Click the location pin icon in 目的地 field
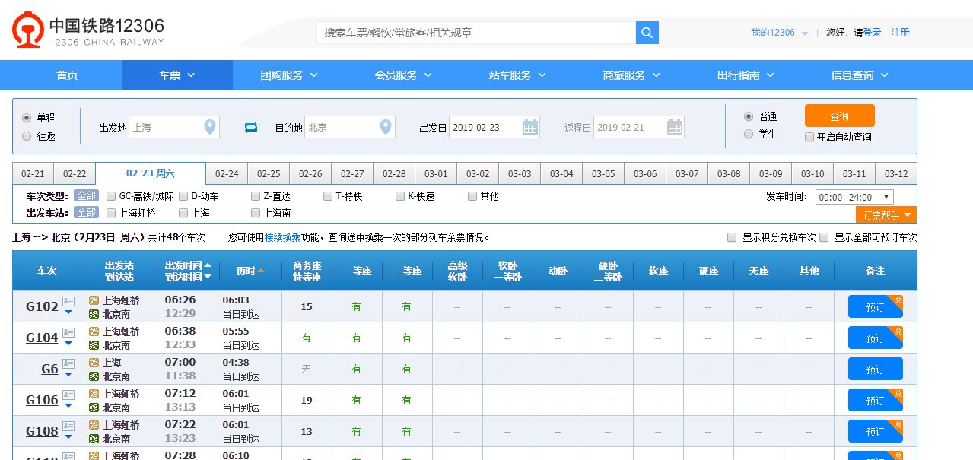973x460 pixels. point(385,127)
